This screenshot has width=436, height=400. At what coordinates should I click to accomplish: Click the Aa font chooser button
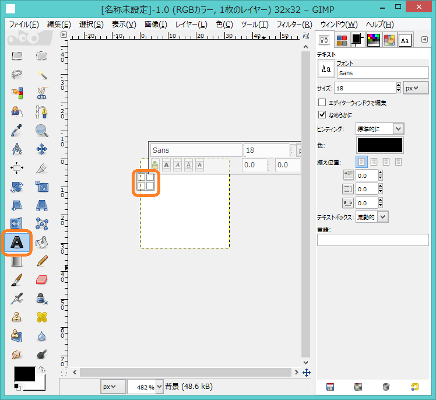[326, 69]
